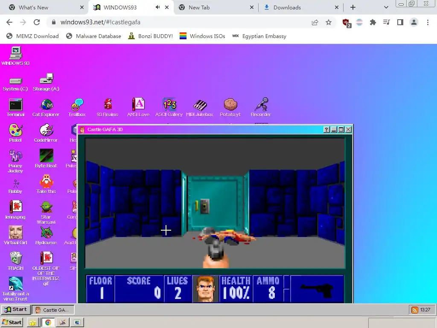Click the help button in Castle GAFA 3D

pyautogui.click(x=326, y=129)
